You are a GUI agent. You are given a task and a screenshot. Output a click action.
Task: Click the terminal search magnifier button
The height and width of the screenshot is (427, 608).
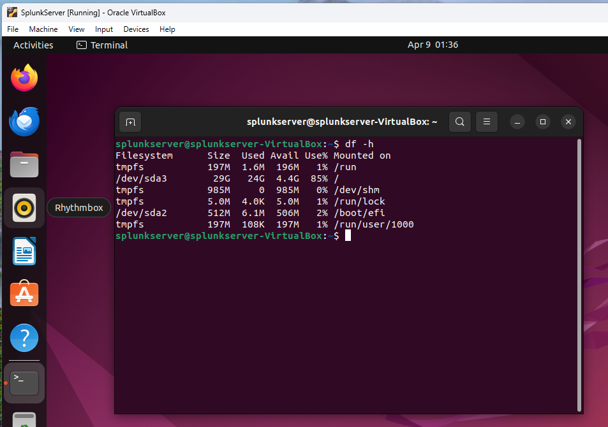(x=460, y=122)
